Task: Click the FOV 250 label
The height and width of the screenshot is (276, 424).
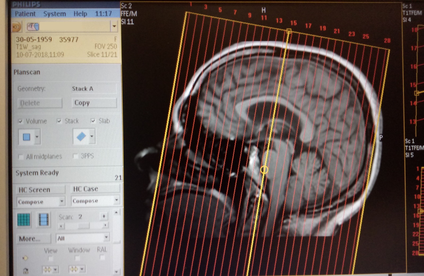Action: coord(105,47)
